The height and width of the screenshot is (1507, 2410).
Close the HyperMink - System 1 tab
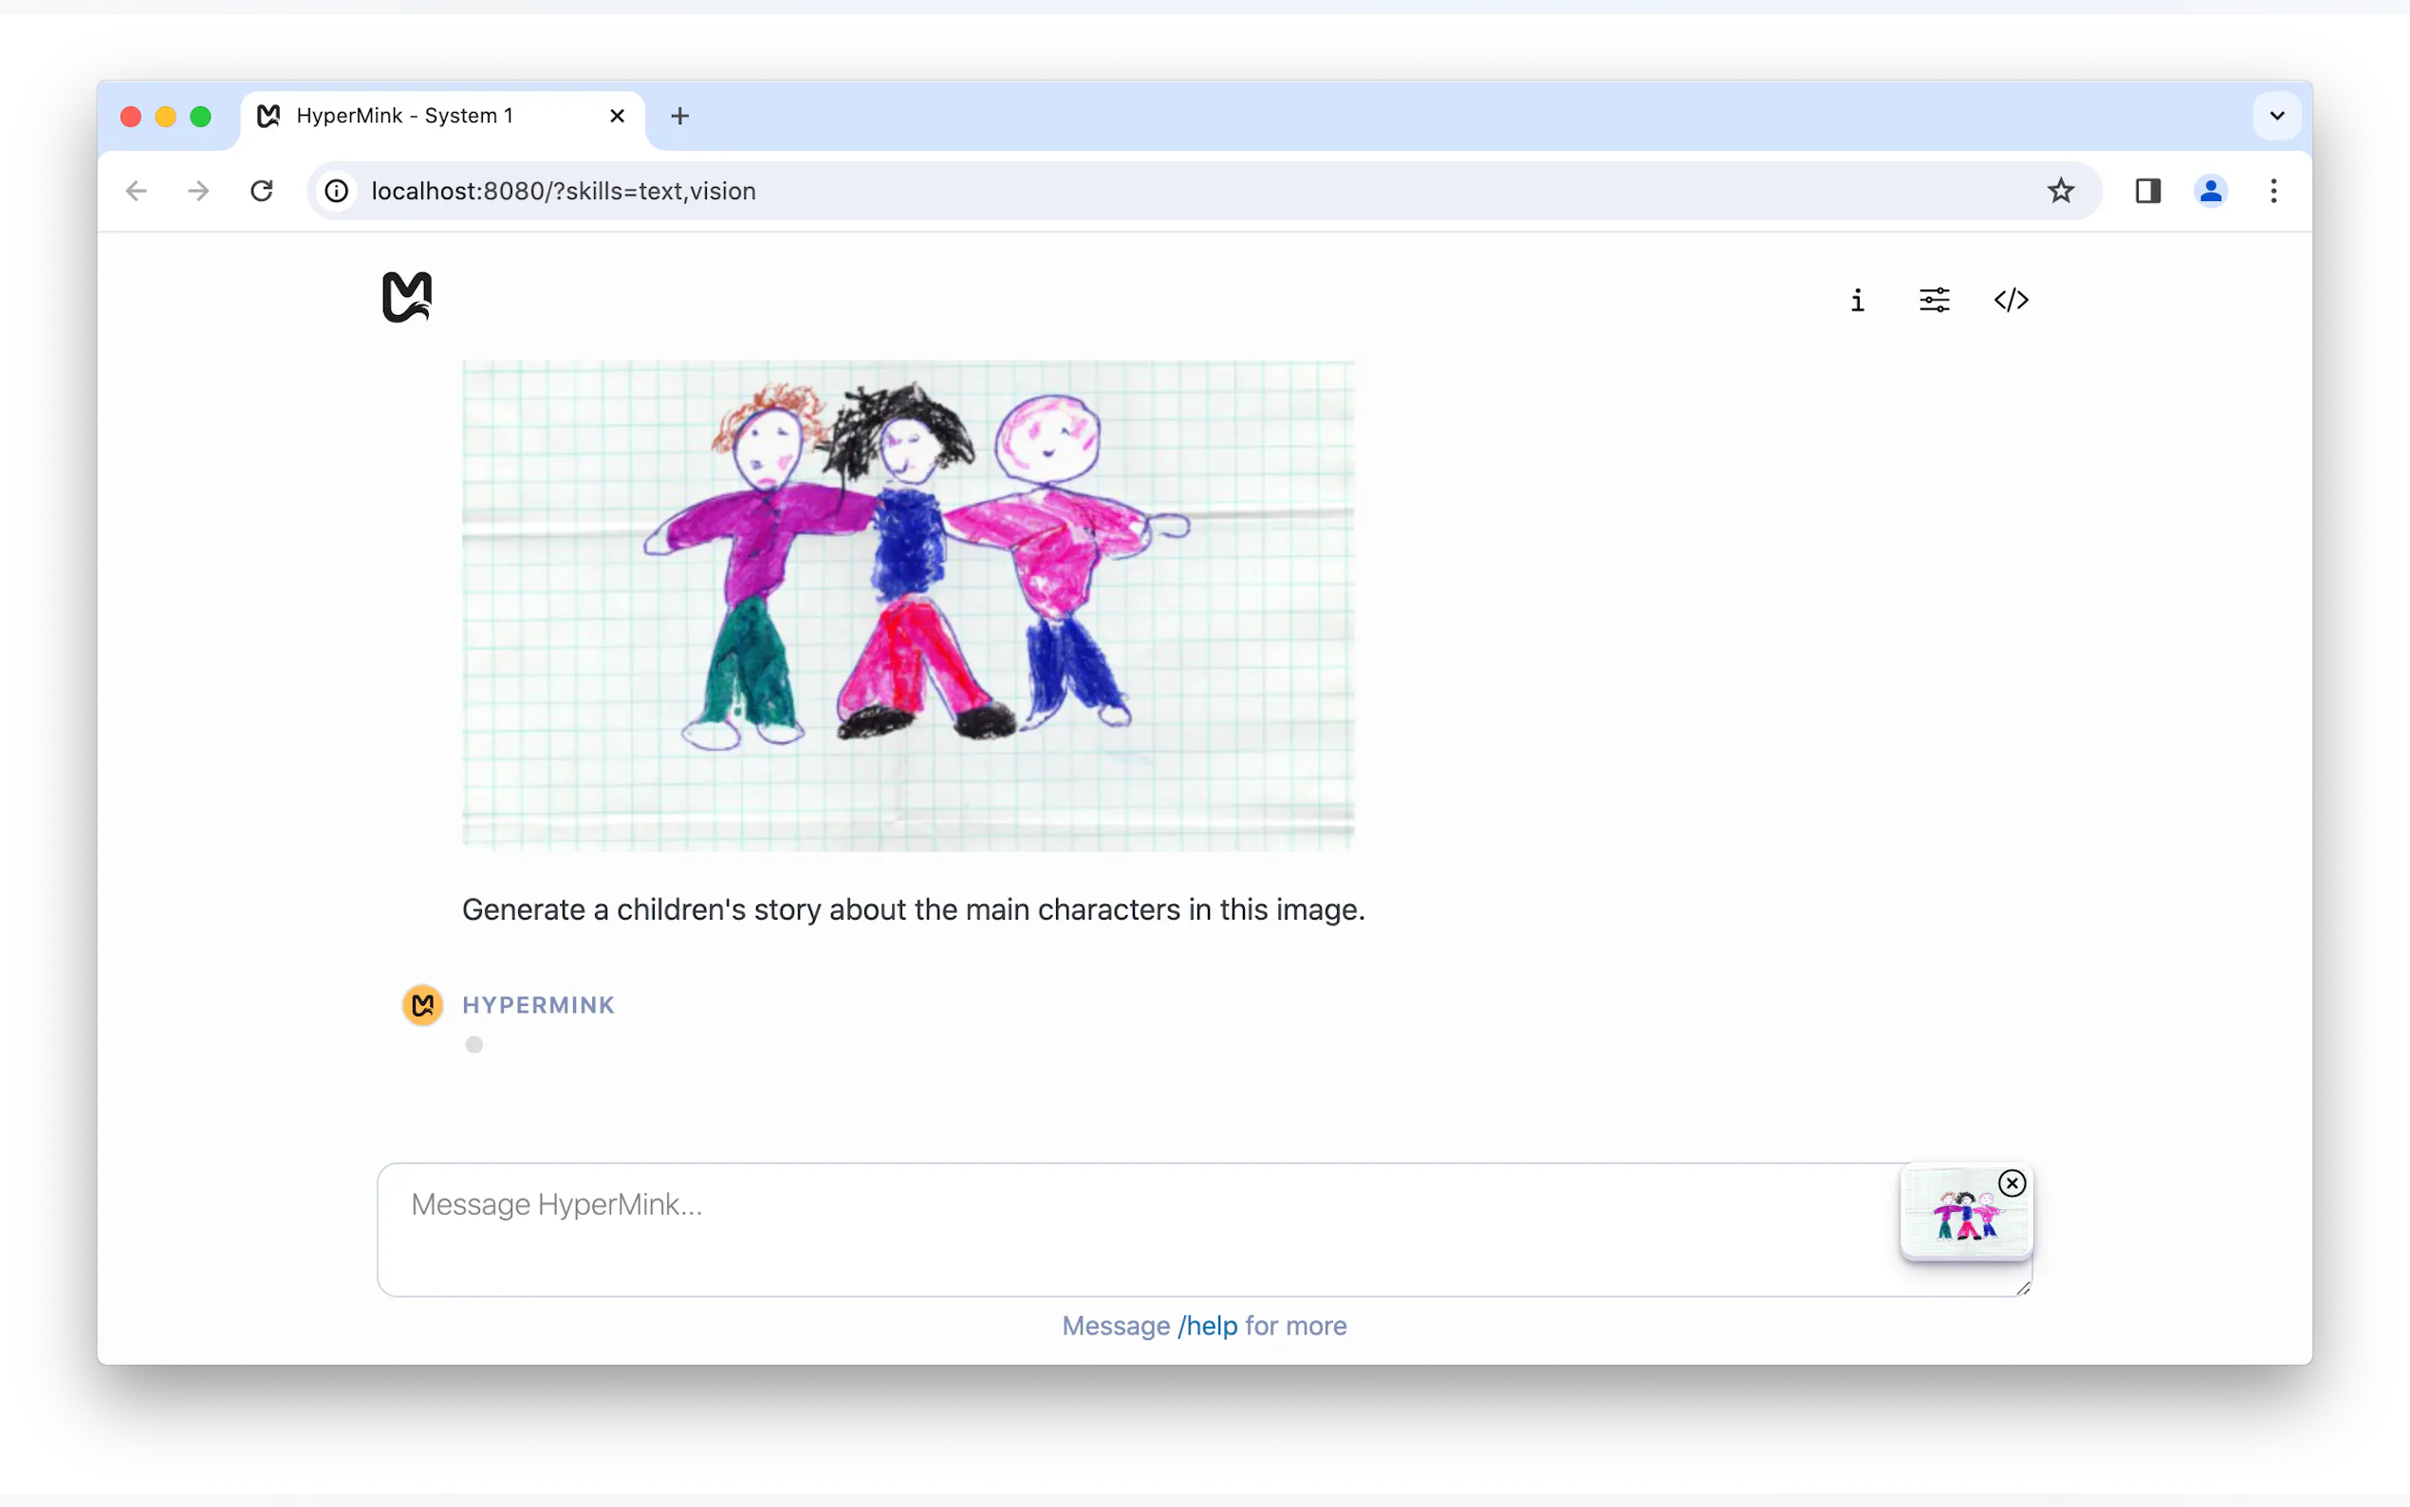(x=617, y=116)
